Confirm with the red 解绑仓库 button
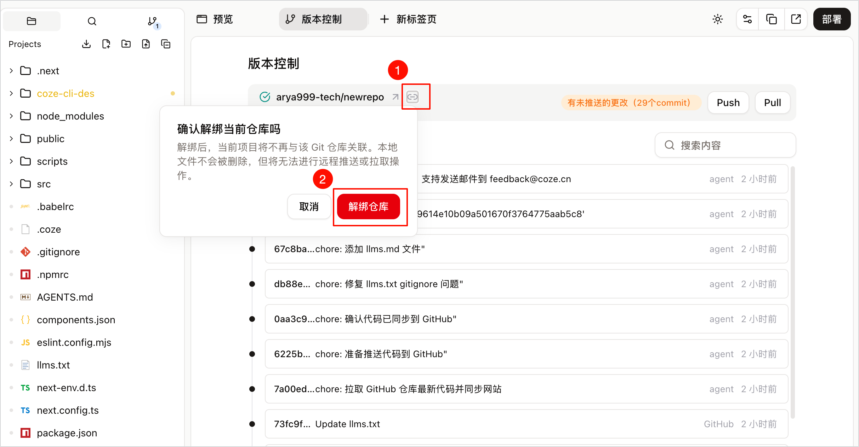The height and width of the screenshot is (447, 859). [368, 207]
